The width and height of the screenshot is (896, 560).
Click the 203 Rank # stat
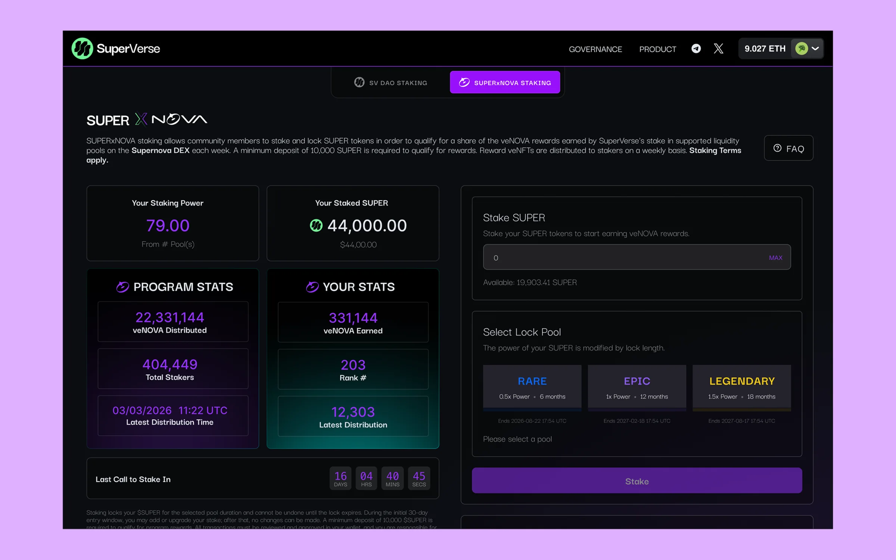click(x=353, y=370)
